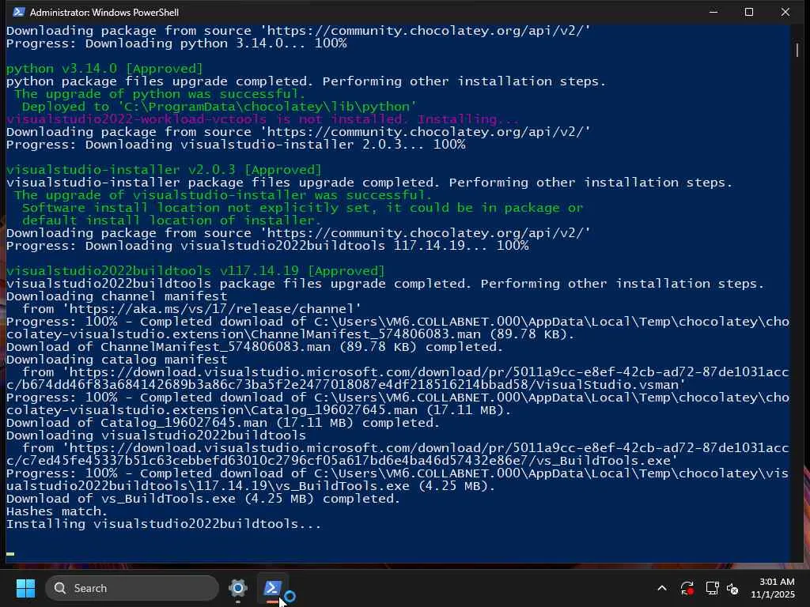Close the Administrator PowerShell window

(x=785, y=12)
